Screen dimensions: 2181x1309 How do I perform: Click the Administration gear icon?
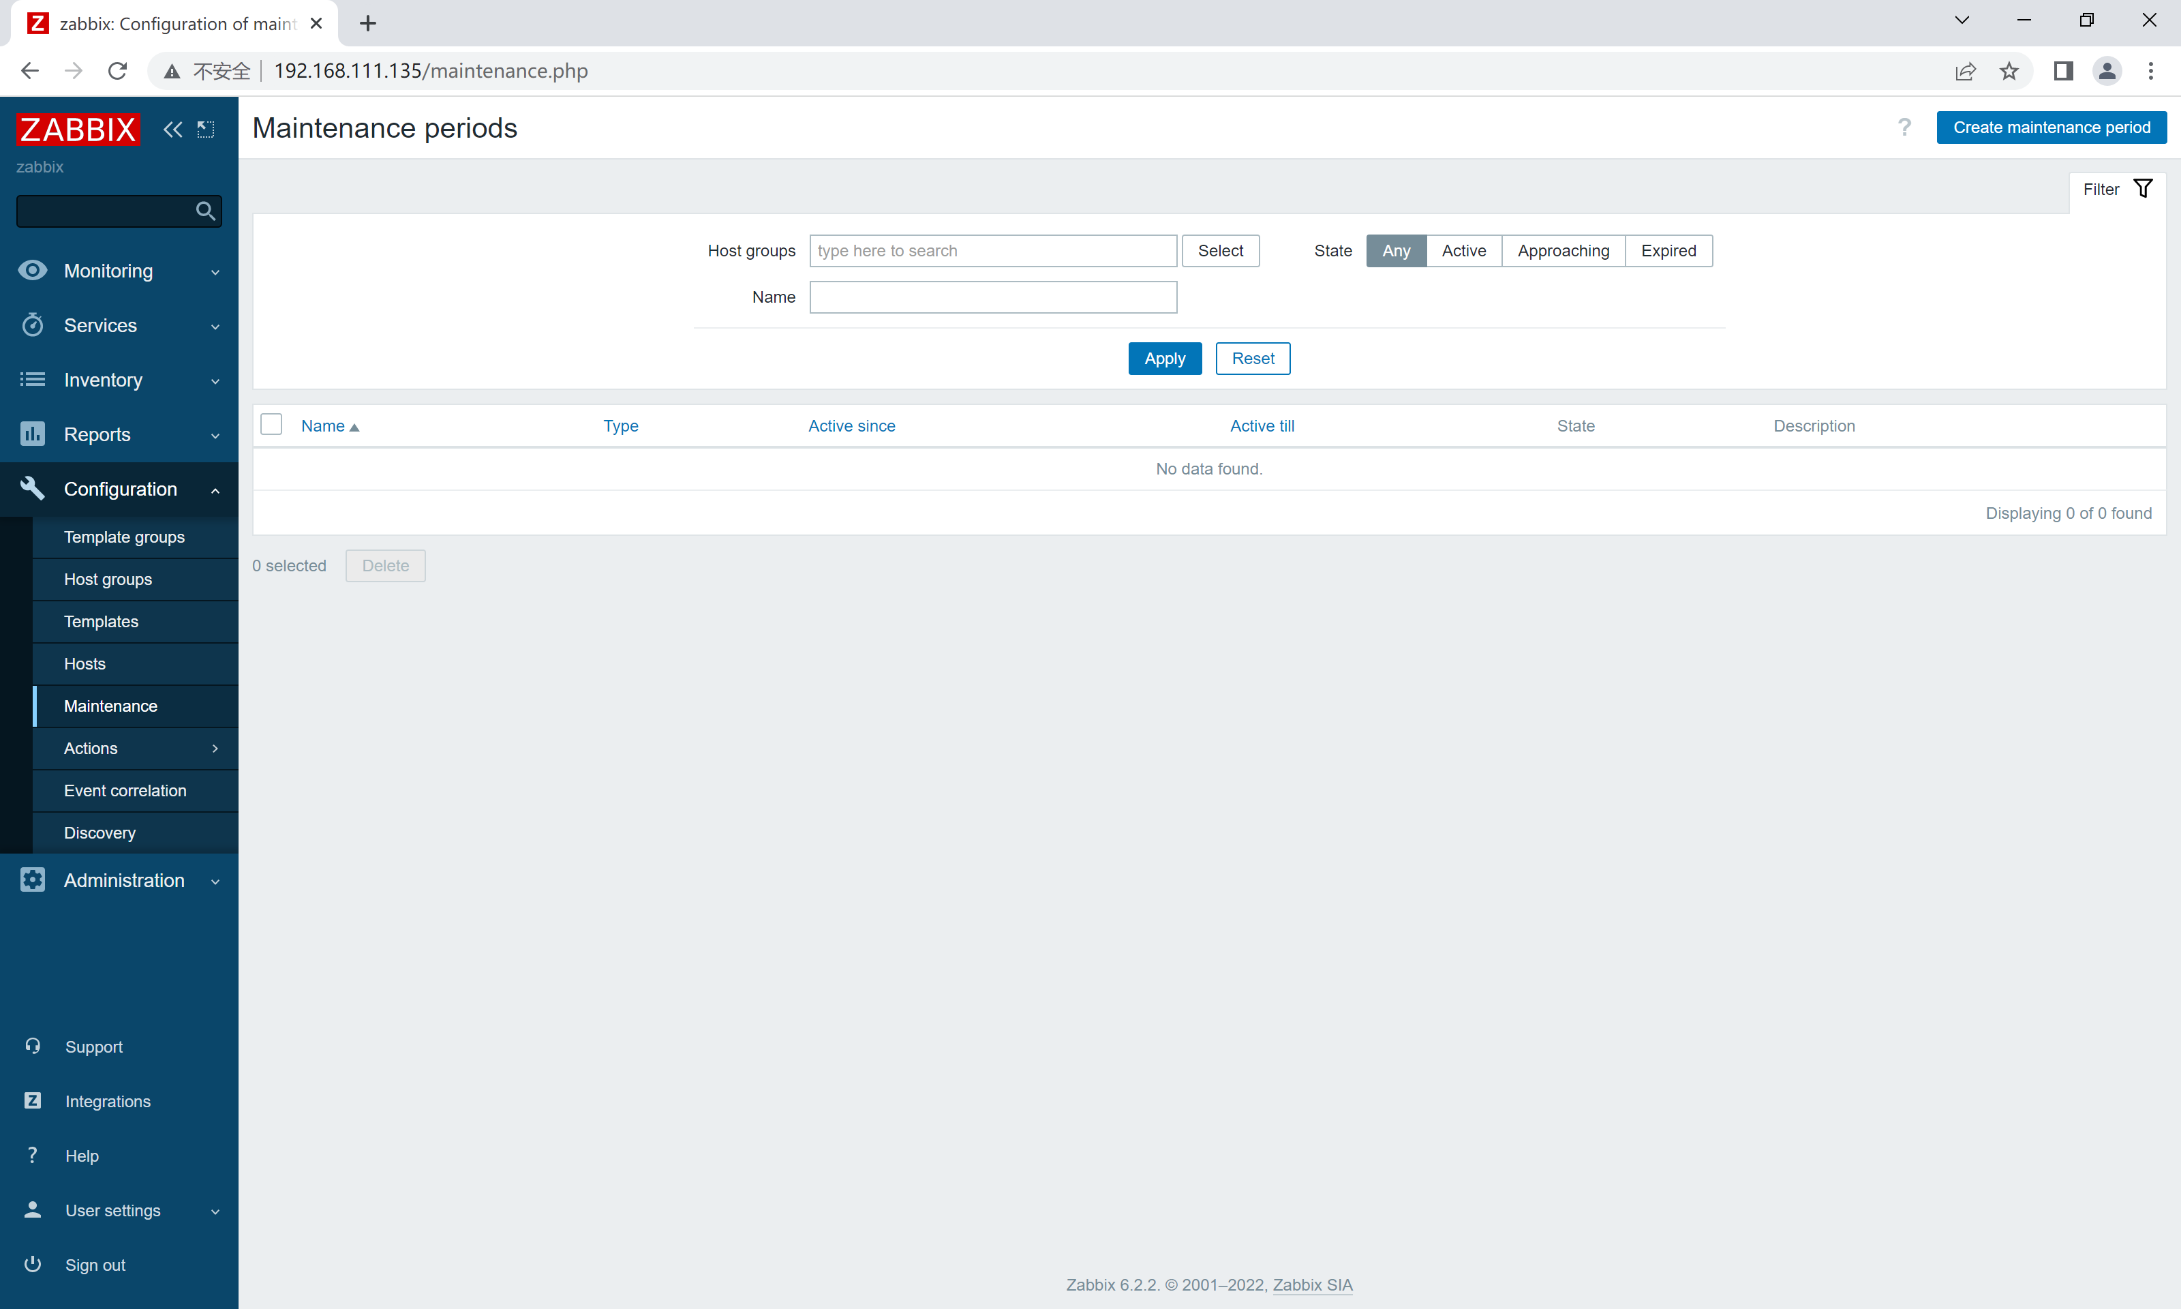tap(33, 879)
